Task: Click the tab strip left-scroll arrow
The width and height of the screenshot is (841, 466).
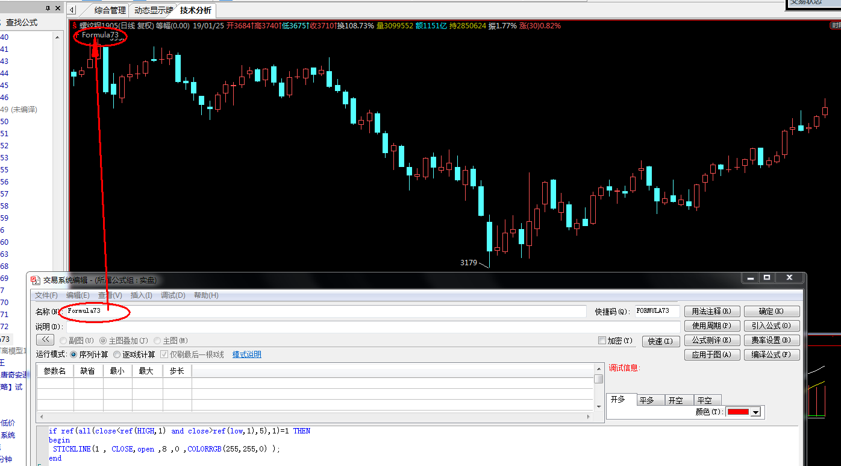Action: [x=72, y=10]
